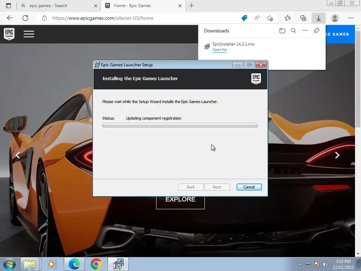
Task: Search downloads in Downloads panel
Action: [294, 31]
